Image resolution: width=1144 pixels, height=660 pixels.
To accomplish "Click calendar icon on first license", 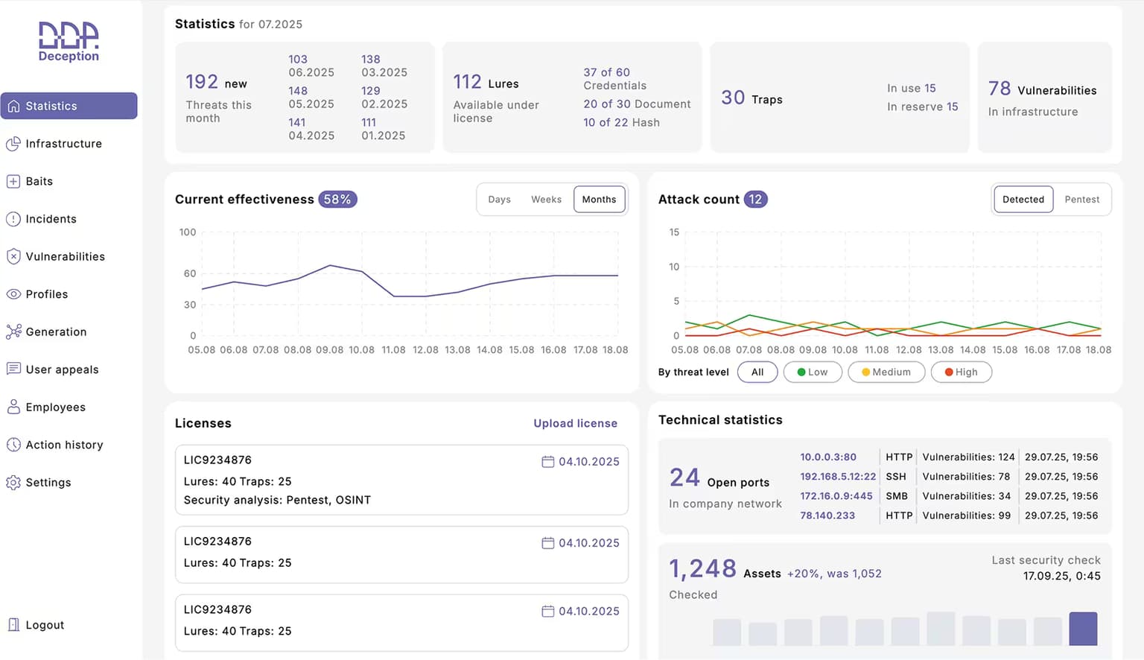I will [x=548, y=462].
